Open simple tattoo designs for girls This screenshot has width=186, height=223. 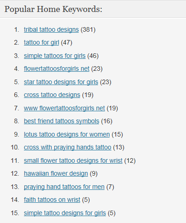(x=65, y=213)
